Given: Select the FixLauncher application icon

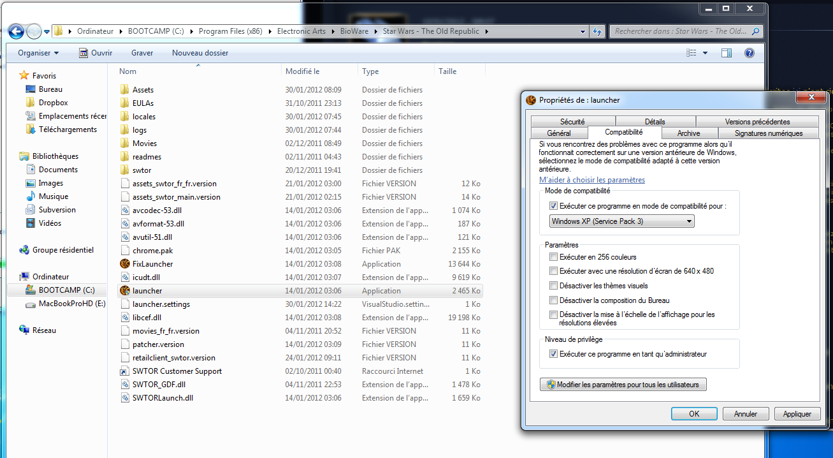Looking at the screenshot, I should click(x=124, y=264).
